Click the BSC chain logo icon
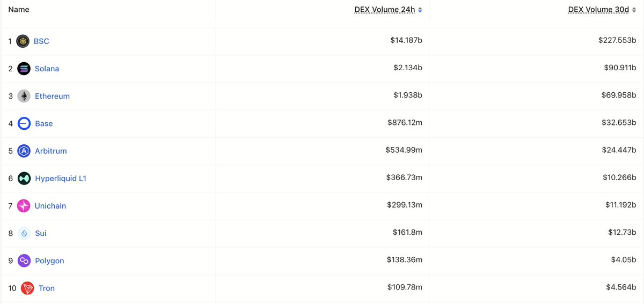The width and height of the screenshot is (644, 304). click(23, 41)
